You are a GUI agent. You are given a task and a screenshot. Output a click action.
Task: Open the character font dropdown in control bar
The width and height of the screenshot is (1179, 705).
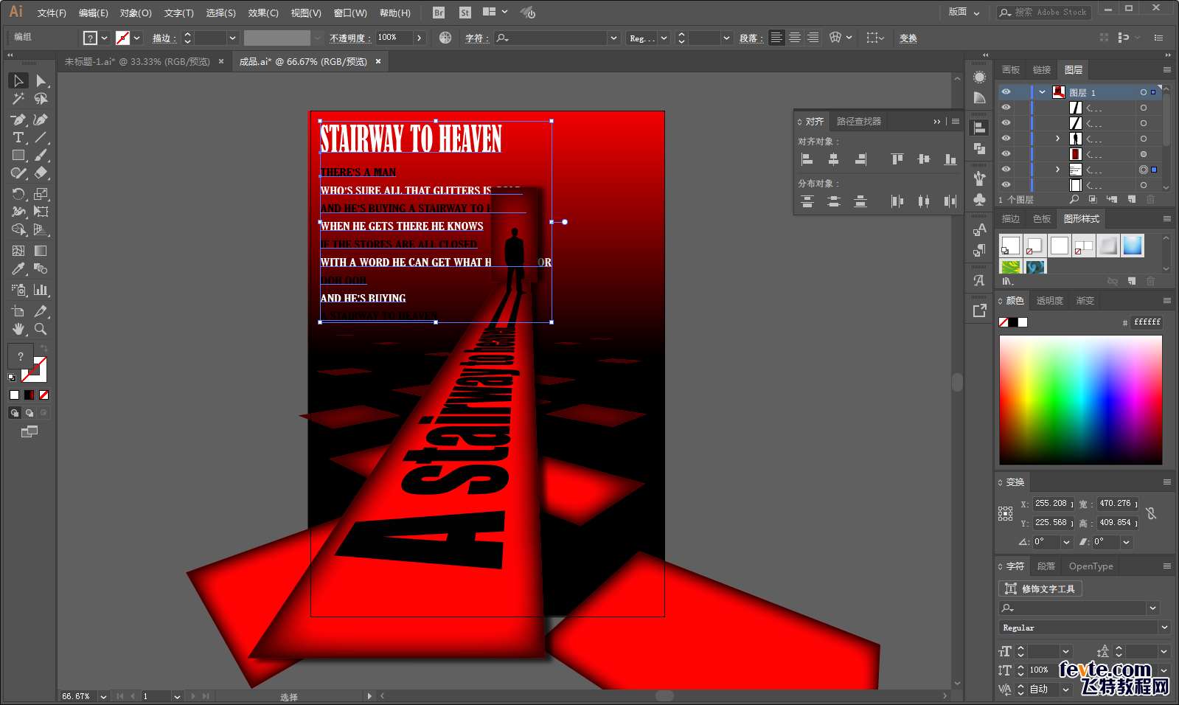coord(613,38)
